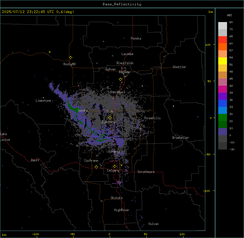
Task: Click the Banff label
Action: click(35, 160)
